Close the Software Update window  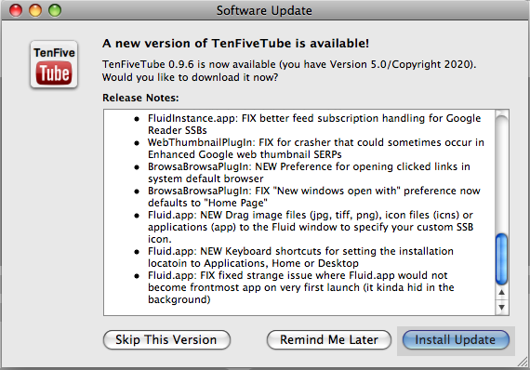point(16,10)
